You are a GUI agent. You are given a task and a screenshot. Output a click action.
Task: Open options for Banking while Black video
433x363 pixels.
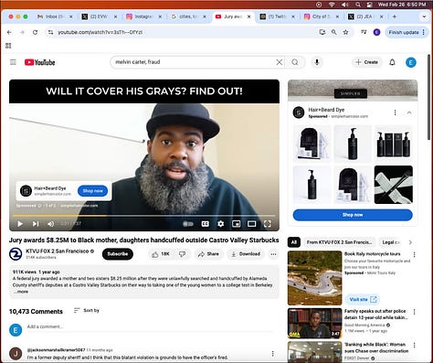coord(414,345)
